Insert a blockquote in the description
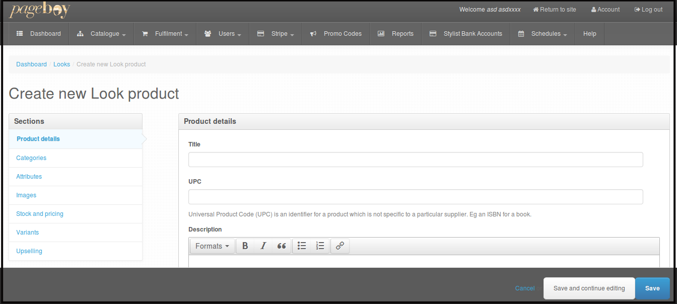This screenshot has height=304, width=677. pos(282,246)
